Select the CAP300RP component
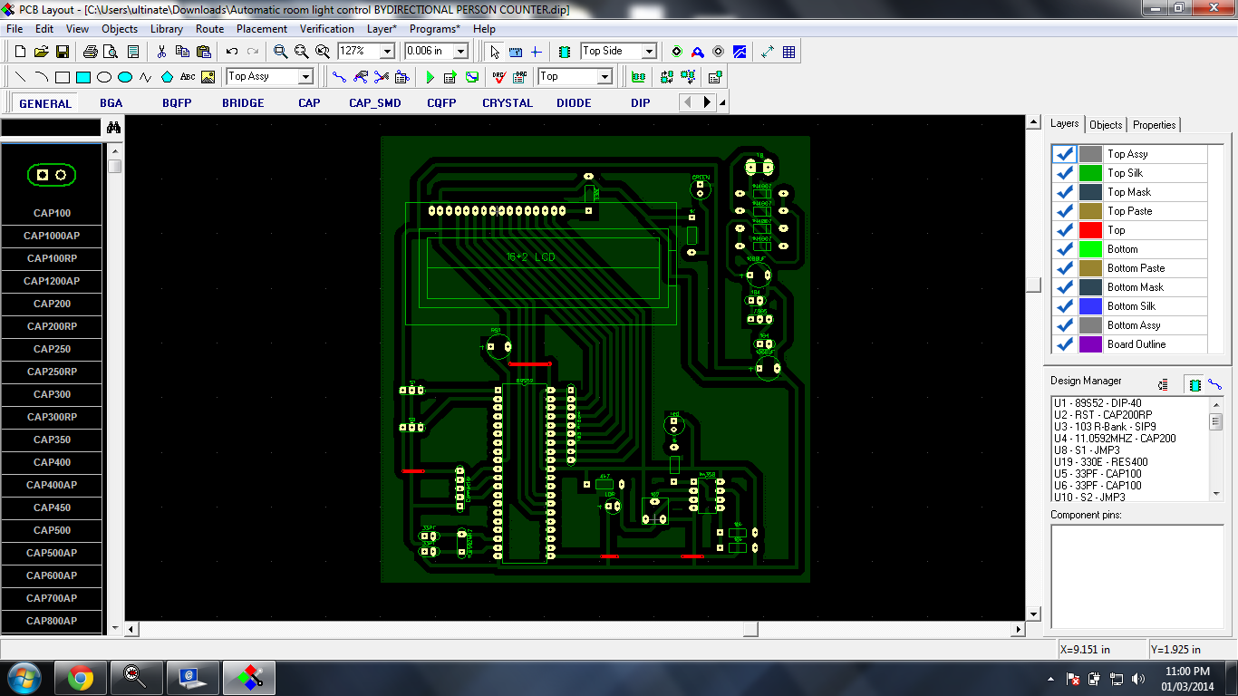1238x696 pixels. click(53, 417)
